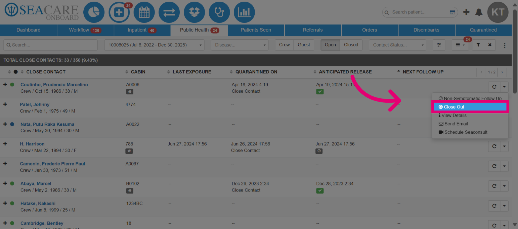Expand plus for Coutinho, Prudencio Marcelino
The image size is (518, 229).
tap(5, 84)
